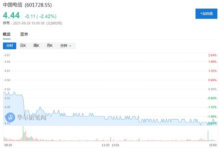Screen dimensions: 219x148
Task: Click the timestamp 2021-09-24 15:00:00
Action: pyautogui.click(x=29, y=23)
